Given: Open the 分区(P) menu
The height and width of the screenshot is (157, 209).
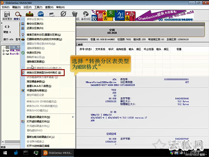Looking at the screenshot, I should click(27, 7).
